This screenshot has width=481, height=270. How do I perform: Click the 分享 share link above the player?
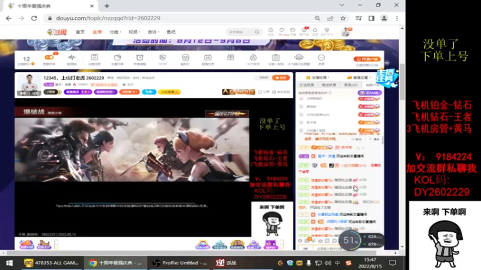tap(264, 92)
